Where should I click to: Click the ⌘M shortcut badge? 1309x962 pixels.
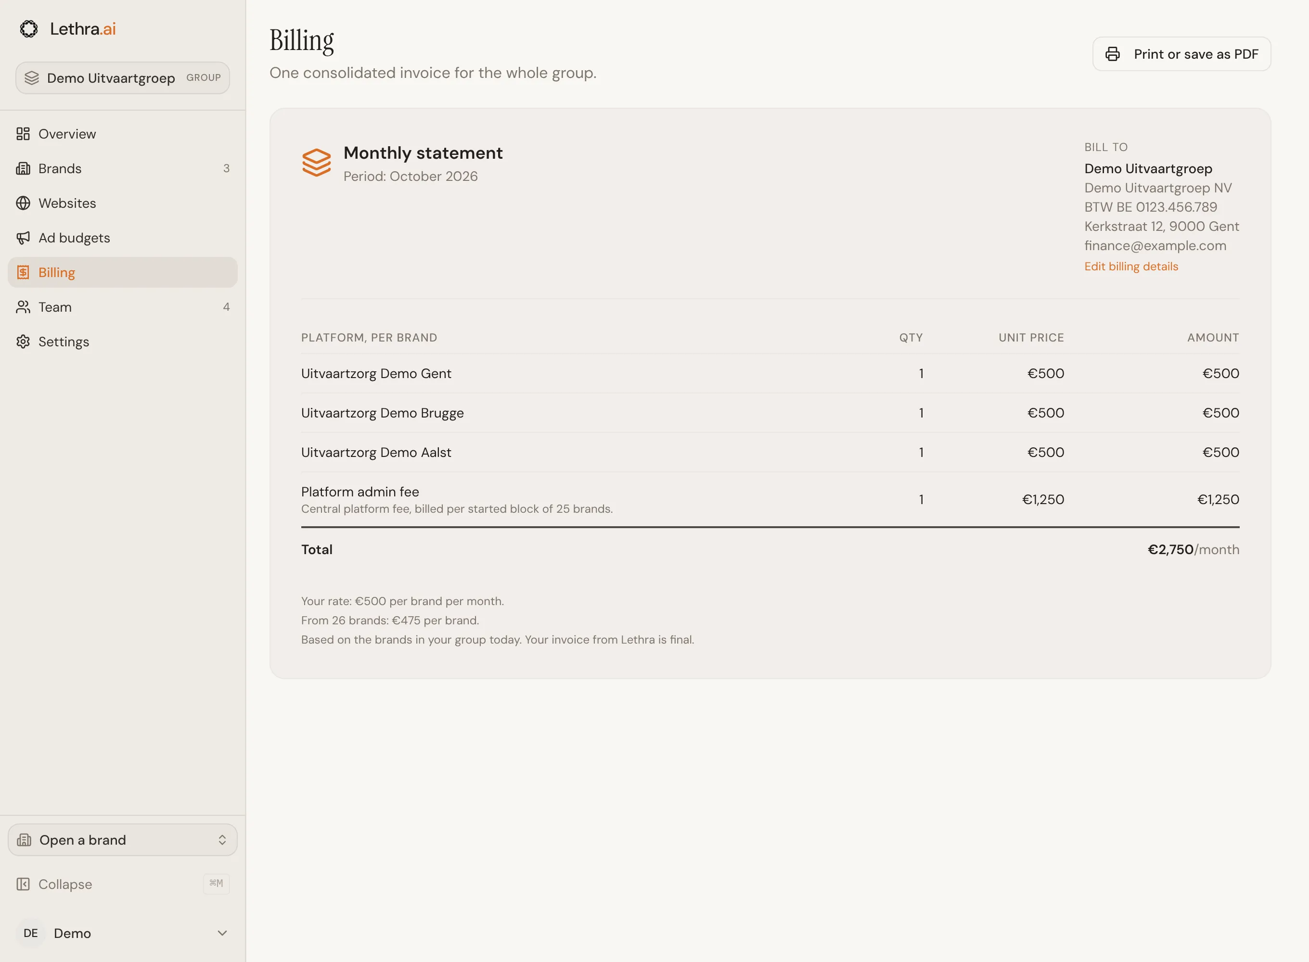point(216,884)
